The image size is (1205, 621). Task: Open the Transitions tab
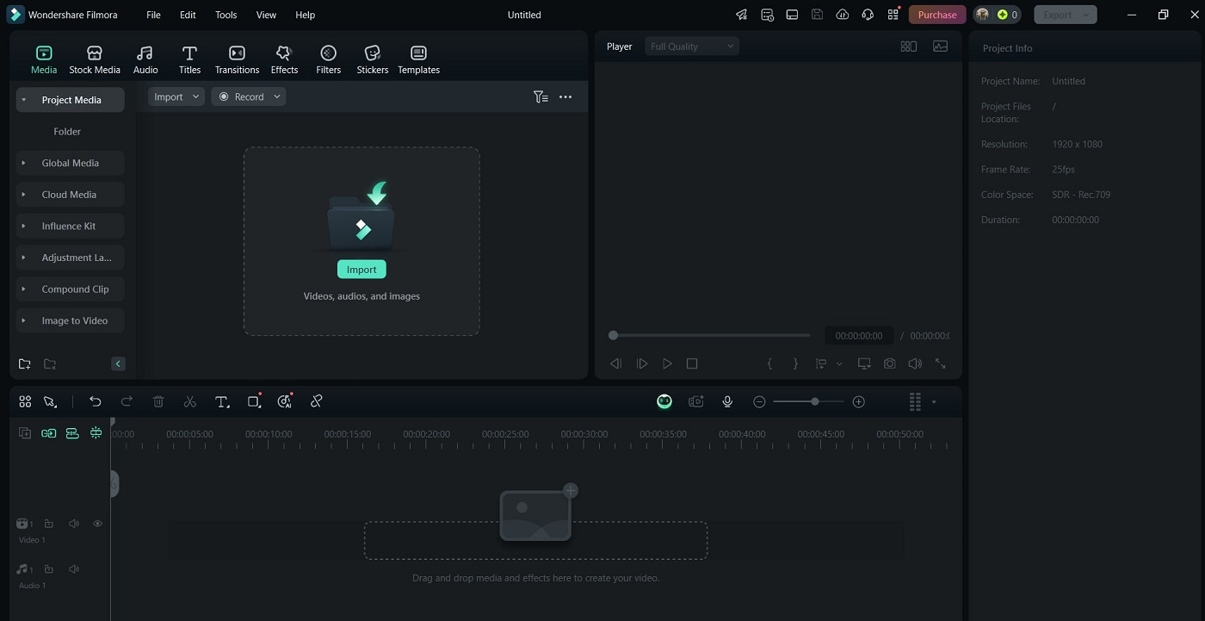click(237, 60)
